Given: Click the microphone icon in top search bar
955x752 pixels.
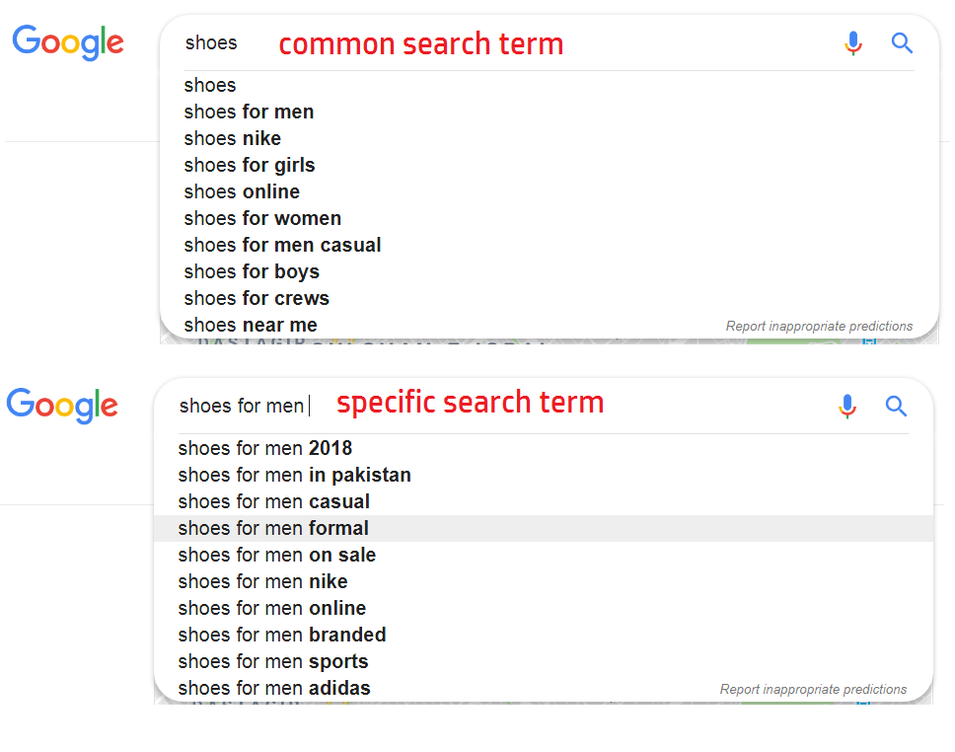Looking at the screenshot, I should coord(853,43).
